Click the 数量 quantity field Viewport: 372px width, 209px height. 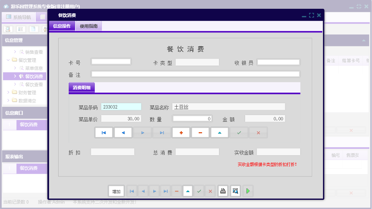click(x=192, y=119)
